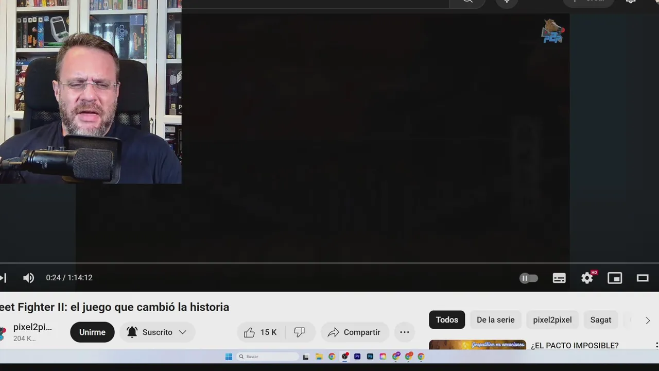Screen dimensions: 659x371
Task: Open OBS Studio from taskbar
Action: [344, 357]
